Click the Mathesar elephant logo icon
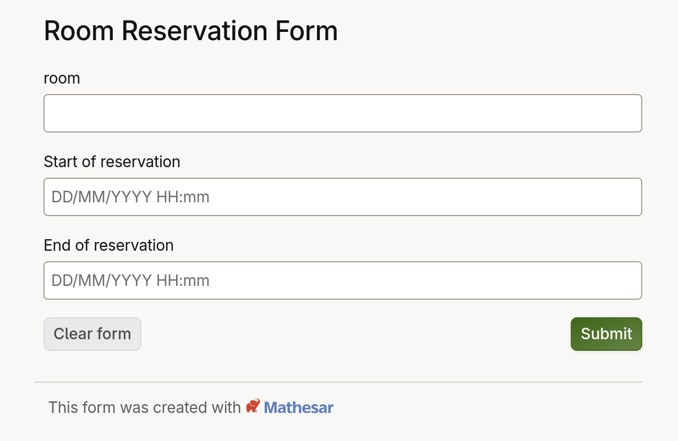678x441 pixels. 253,406
